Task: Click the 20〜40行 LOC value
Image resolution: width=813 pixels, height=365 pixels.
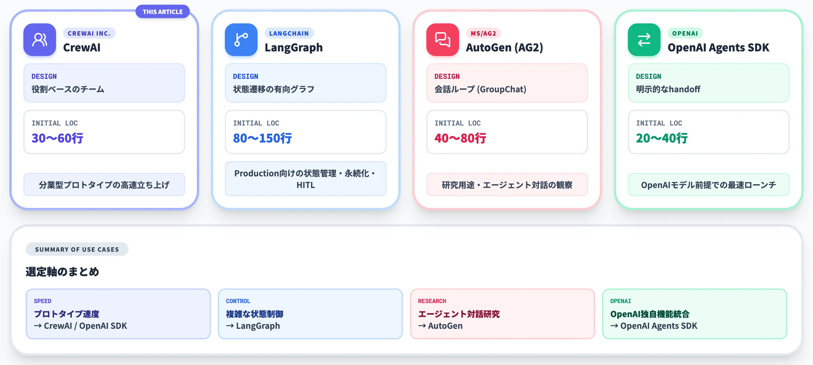Action: pyautogui.click(x=661, y=138)
